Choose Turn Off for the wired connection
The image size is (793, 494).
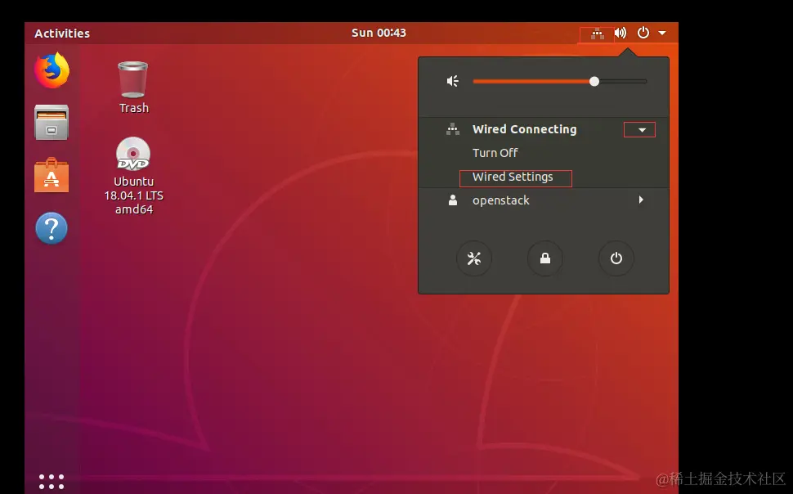pyautogui.click(x=495, y=153)
